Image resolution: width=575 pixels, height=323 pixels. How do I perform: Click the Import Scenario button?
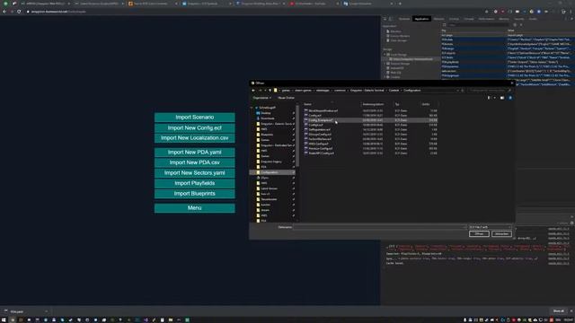194,118
